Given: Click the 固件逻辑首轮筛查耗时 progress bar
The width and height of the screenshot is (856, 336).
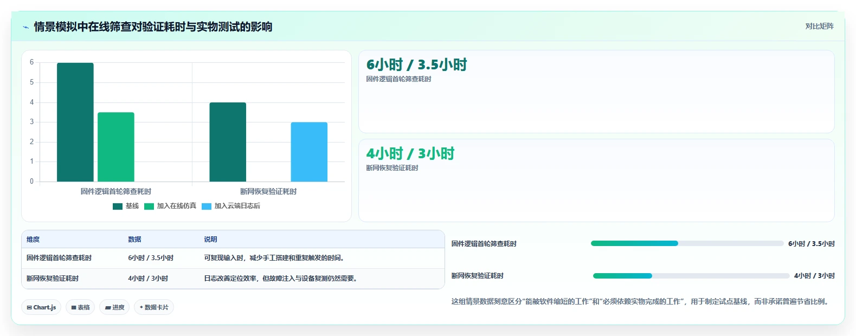Looking at the screenshot, I should click(687, 243).
